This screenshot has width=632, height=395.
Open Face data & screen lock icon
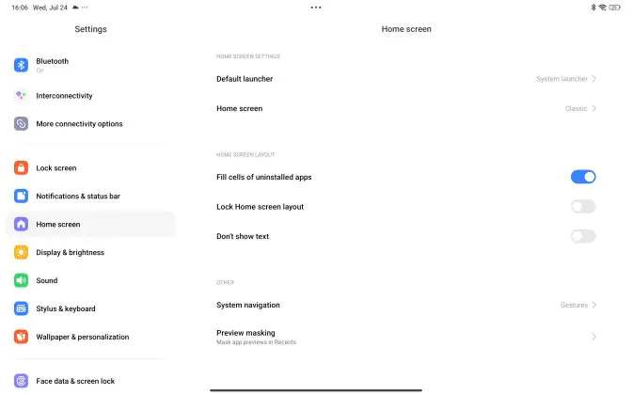tap(21, 381)
